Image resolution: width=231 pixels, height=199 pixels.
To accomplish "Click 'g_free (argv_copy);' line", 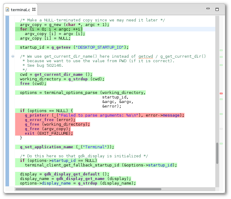I will click(x=48, y=129).
